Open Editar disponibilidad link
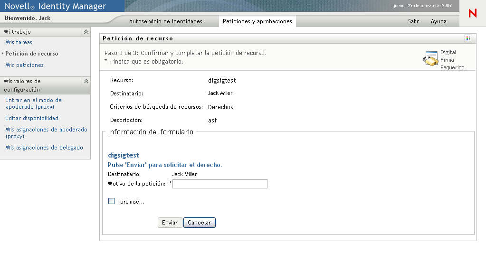The width and height of the screenshot is (486, 271). (x=32, y=118)
